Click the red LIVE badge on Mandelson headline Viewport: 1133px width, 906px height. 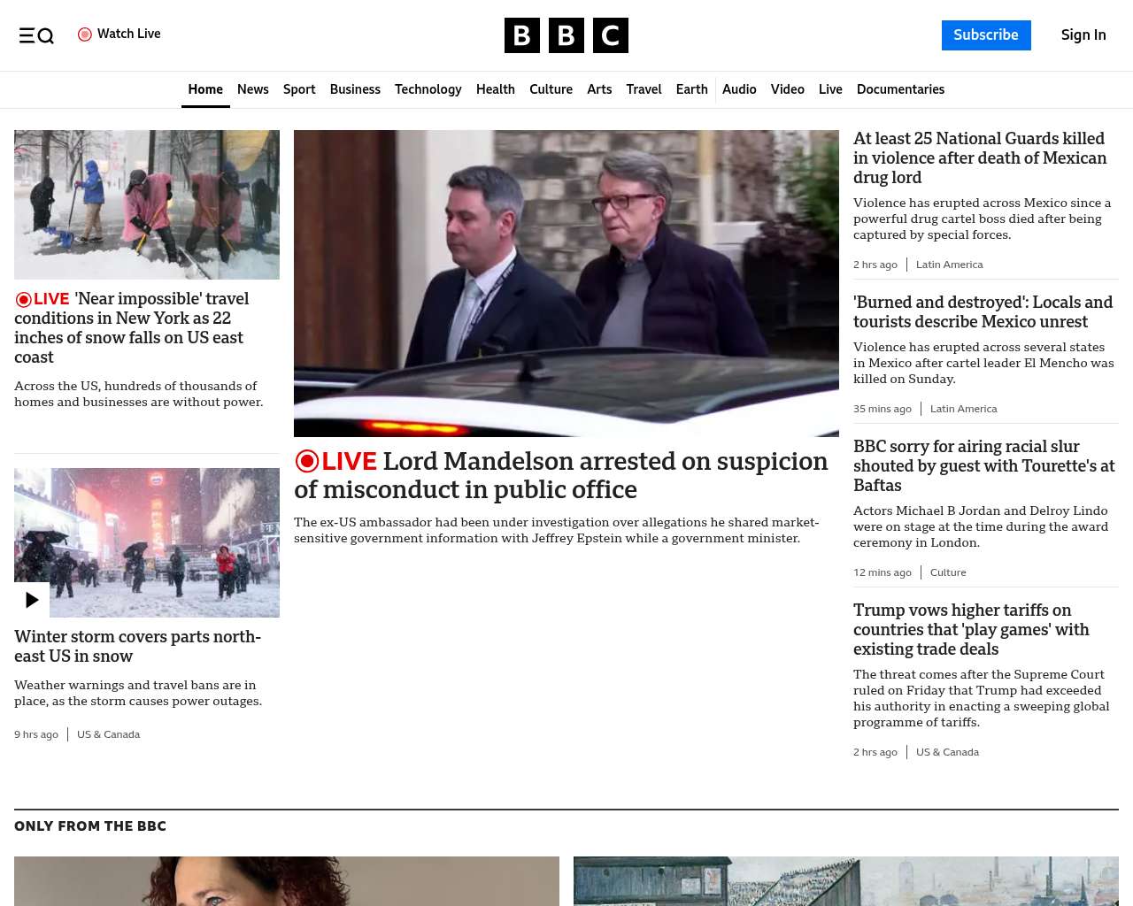click(x=336, y=461)
